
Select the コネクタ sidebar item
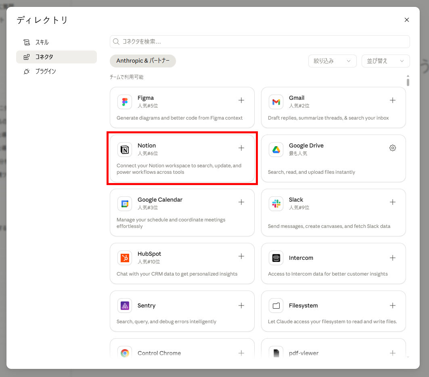[57, 57]
